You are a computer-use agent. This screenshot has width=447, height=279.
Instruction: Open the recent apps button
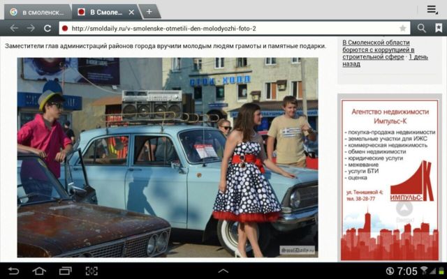(65, 271)
